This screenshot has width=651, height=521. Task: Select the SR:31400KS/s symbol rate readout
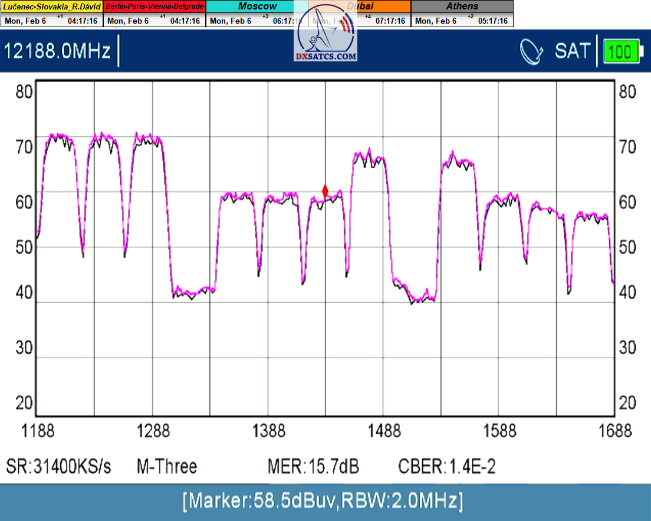point(58,467)
